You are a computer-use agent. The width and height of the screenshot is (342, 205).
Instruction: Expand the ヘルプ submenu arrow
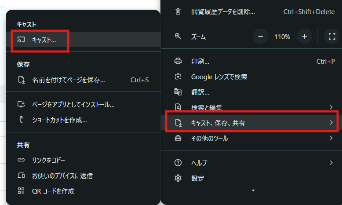pos(331,163)
